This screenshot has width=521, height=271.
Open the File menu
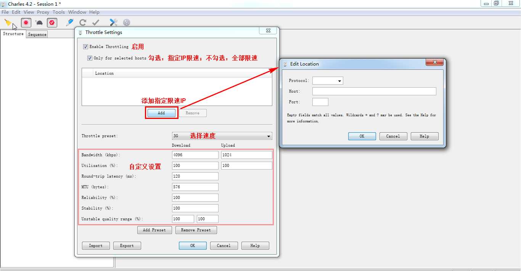click(x=5, y=12)
